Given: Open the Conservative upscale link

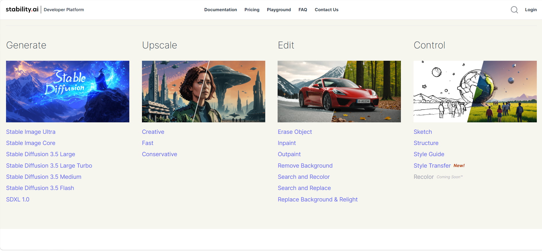Looking at the screenshot, I should pos(159,154).
